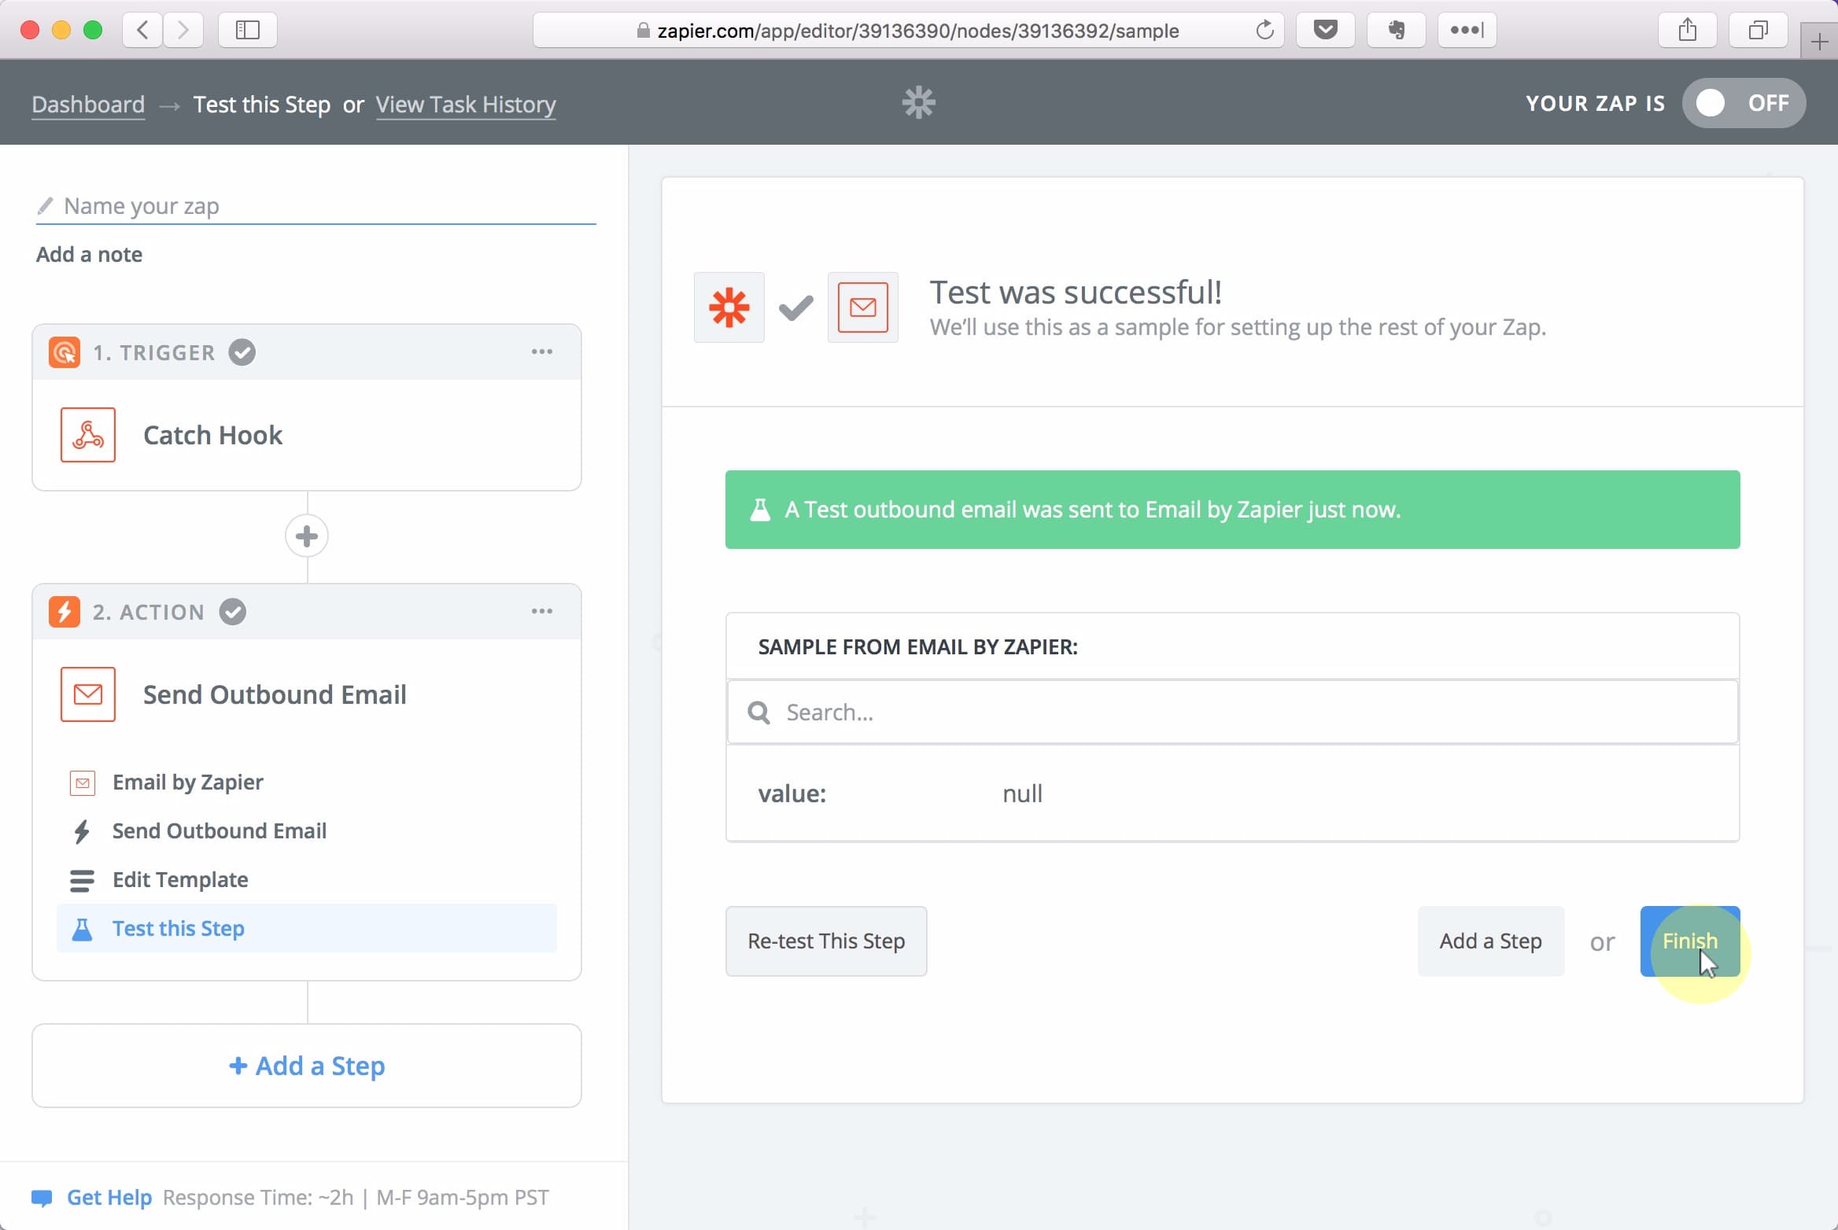Image resolution: width=1838 pixels, height=1230 pixels.
Task: Open the action step options menu
Action: (541, 611)
